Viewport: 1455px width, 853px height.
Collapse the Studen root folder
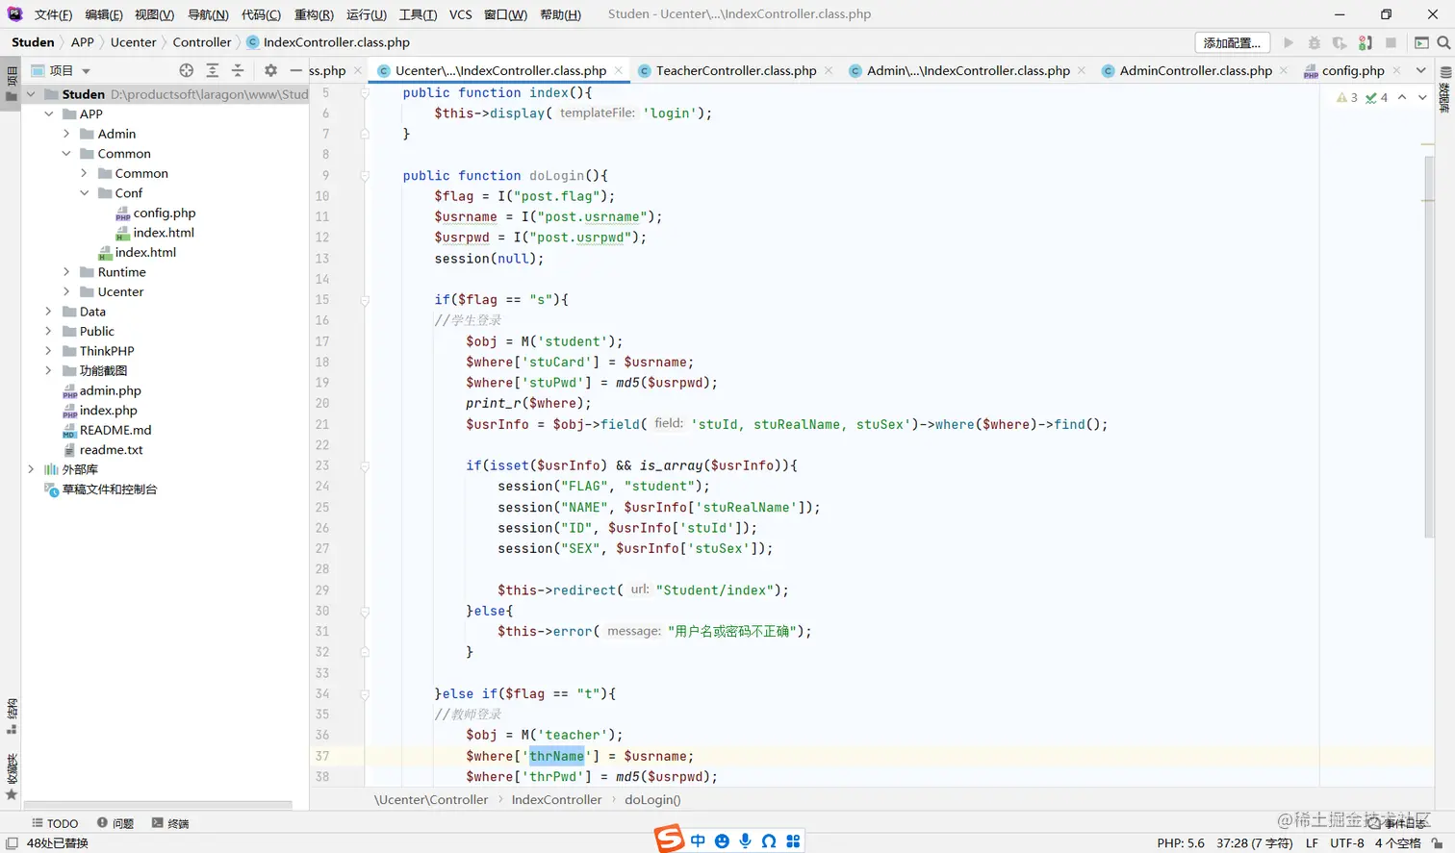click(x=31, y=94)
